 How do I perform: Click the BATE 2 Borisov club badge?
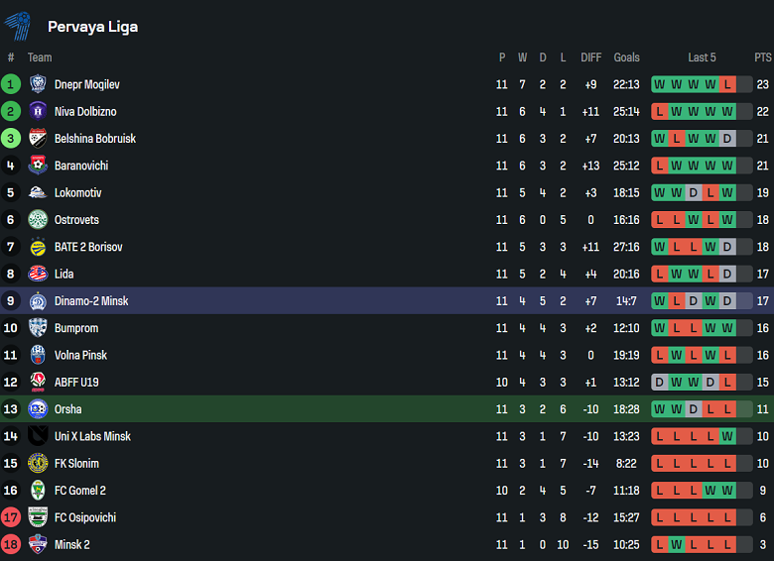click(38, 247)
